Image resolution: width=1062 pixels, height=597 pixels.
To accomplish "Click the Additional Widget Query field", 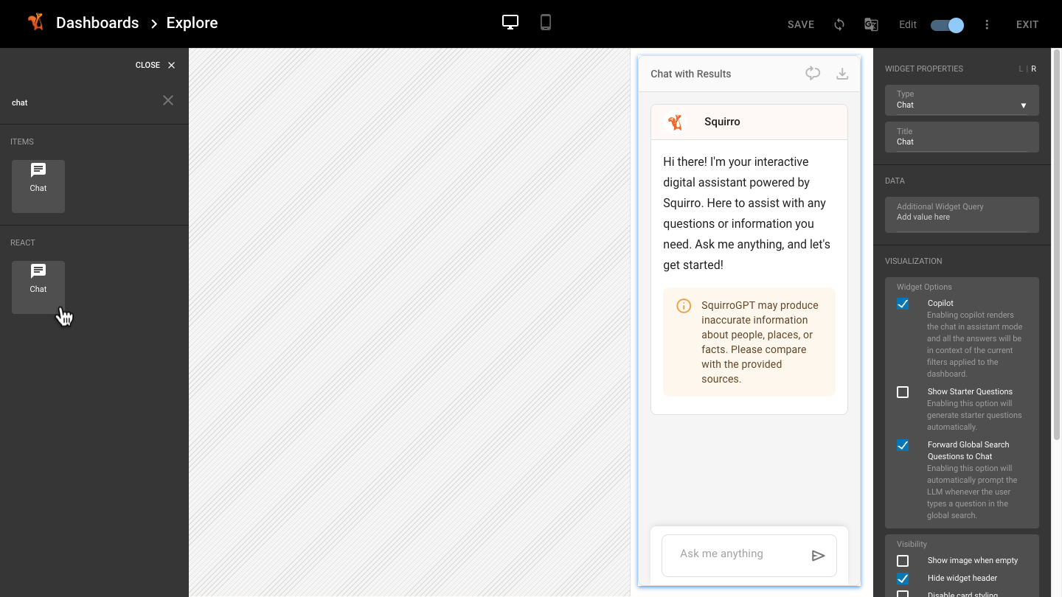I will coord(962,214).
